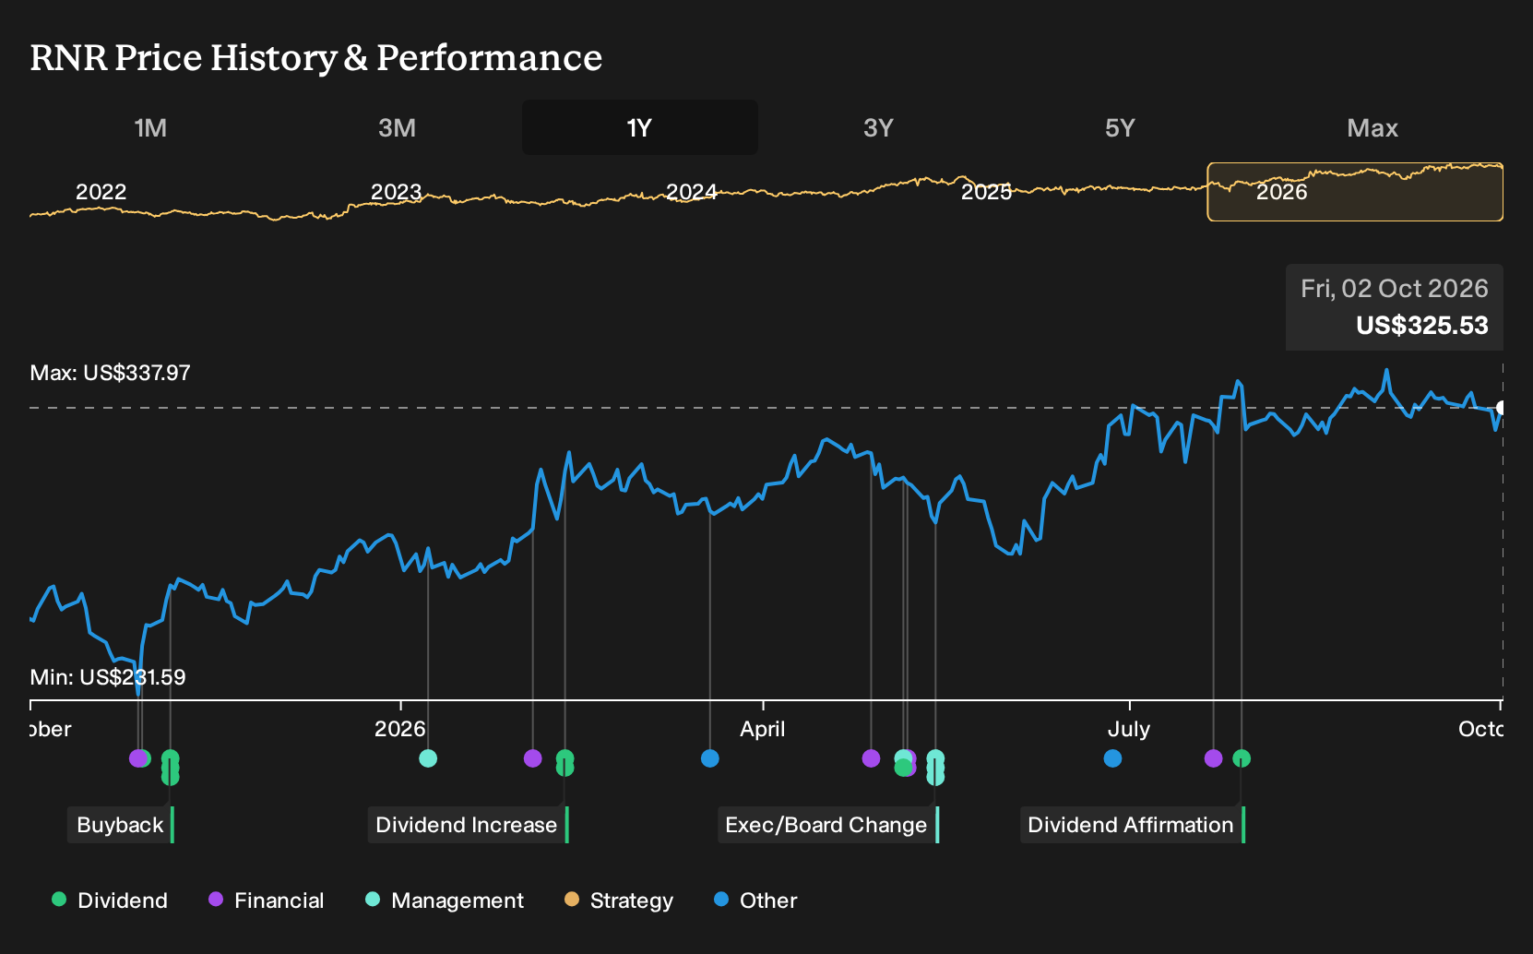Click the highlighted 2026 range selector in overview

pyautogui.click(x=1355, y=192)
